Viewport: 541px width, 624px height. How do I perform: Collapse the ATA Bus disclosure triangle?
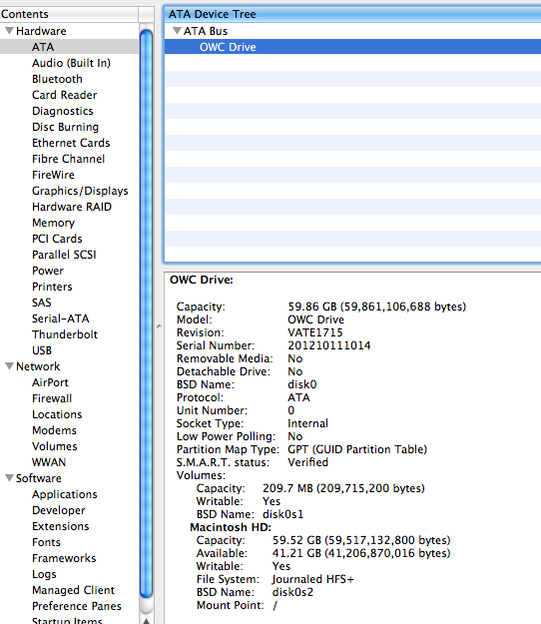coord(177,31)
